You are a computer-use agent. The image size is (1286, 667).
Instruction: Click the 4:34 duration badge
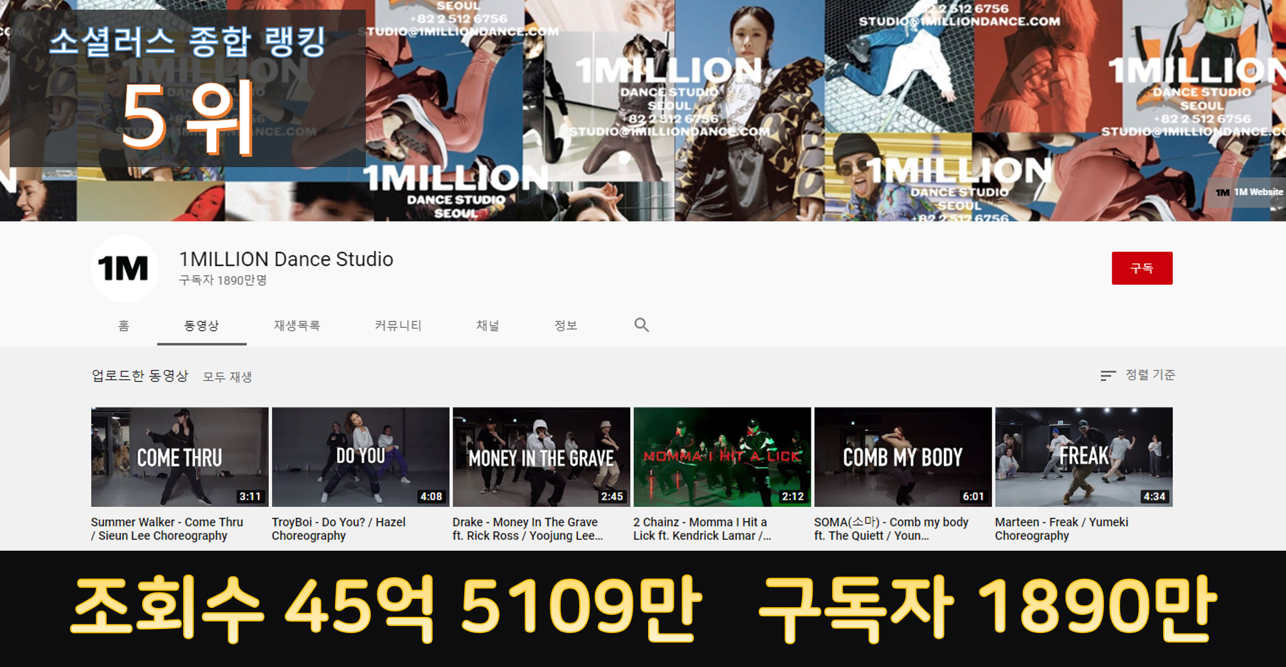coord(1154,496)
